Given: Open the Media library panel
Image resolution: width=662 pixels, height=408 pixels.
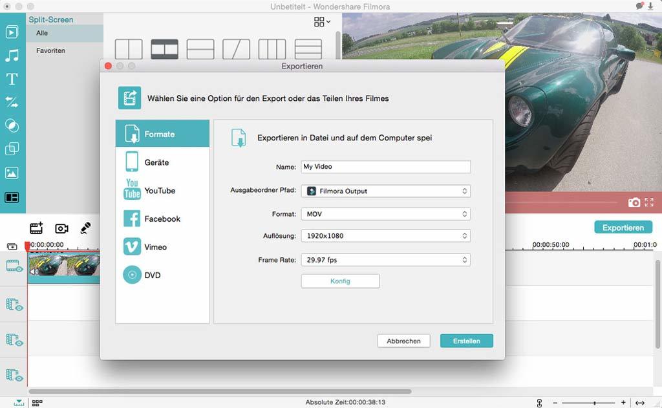Looking at the screenshot, I should pos(12,32).
